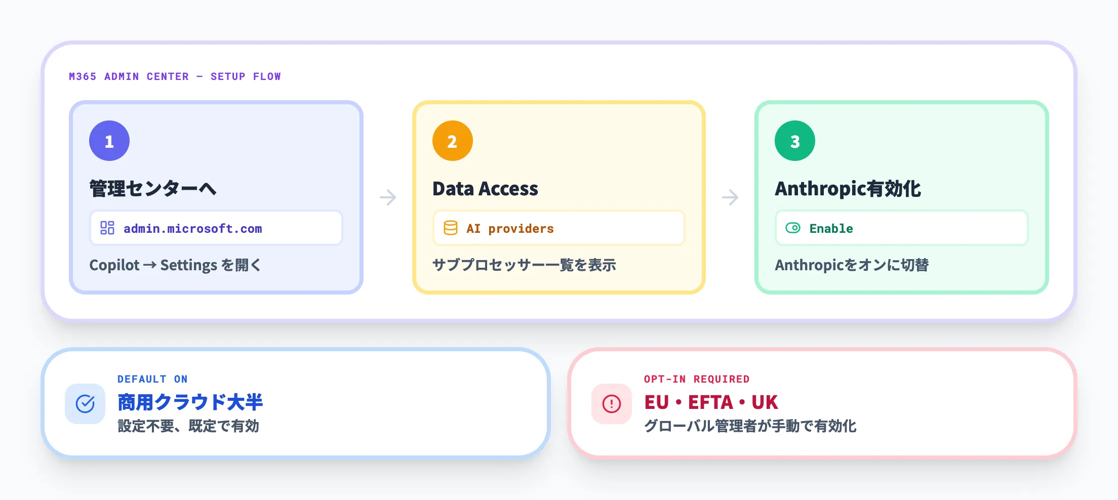The width and height of the screenshot is (1118, 500).
Task: Toggle the Enable switch icon for Anthropic
Action: [x=792, y=228]
